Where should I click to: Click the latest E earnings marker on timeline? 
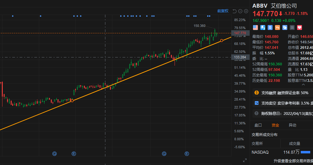(187, 154)
